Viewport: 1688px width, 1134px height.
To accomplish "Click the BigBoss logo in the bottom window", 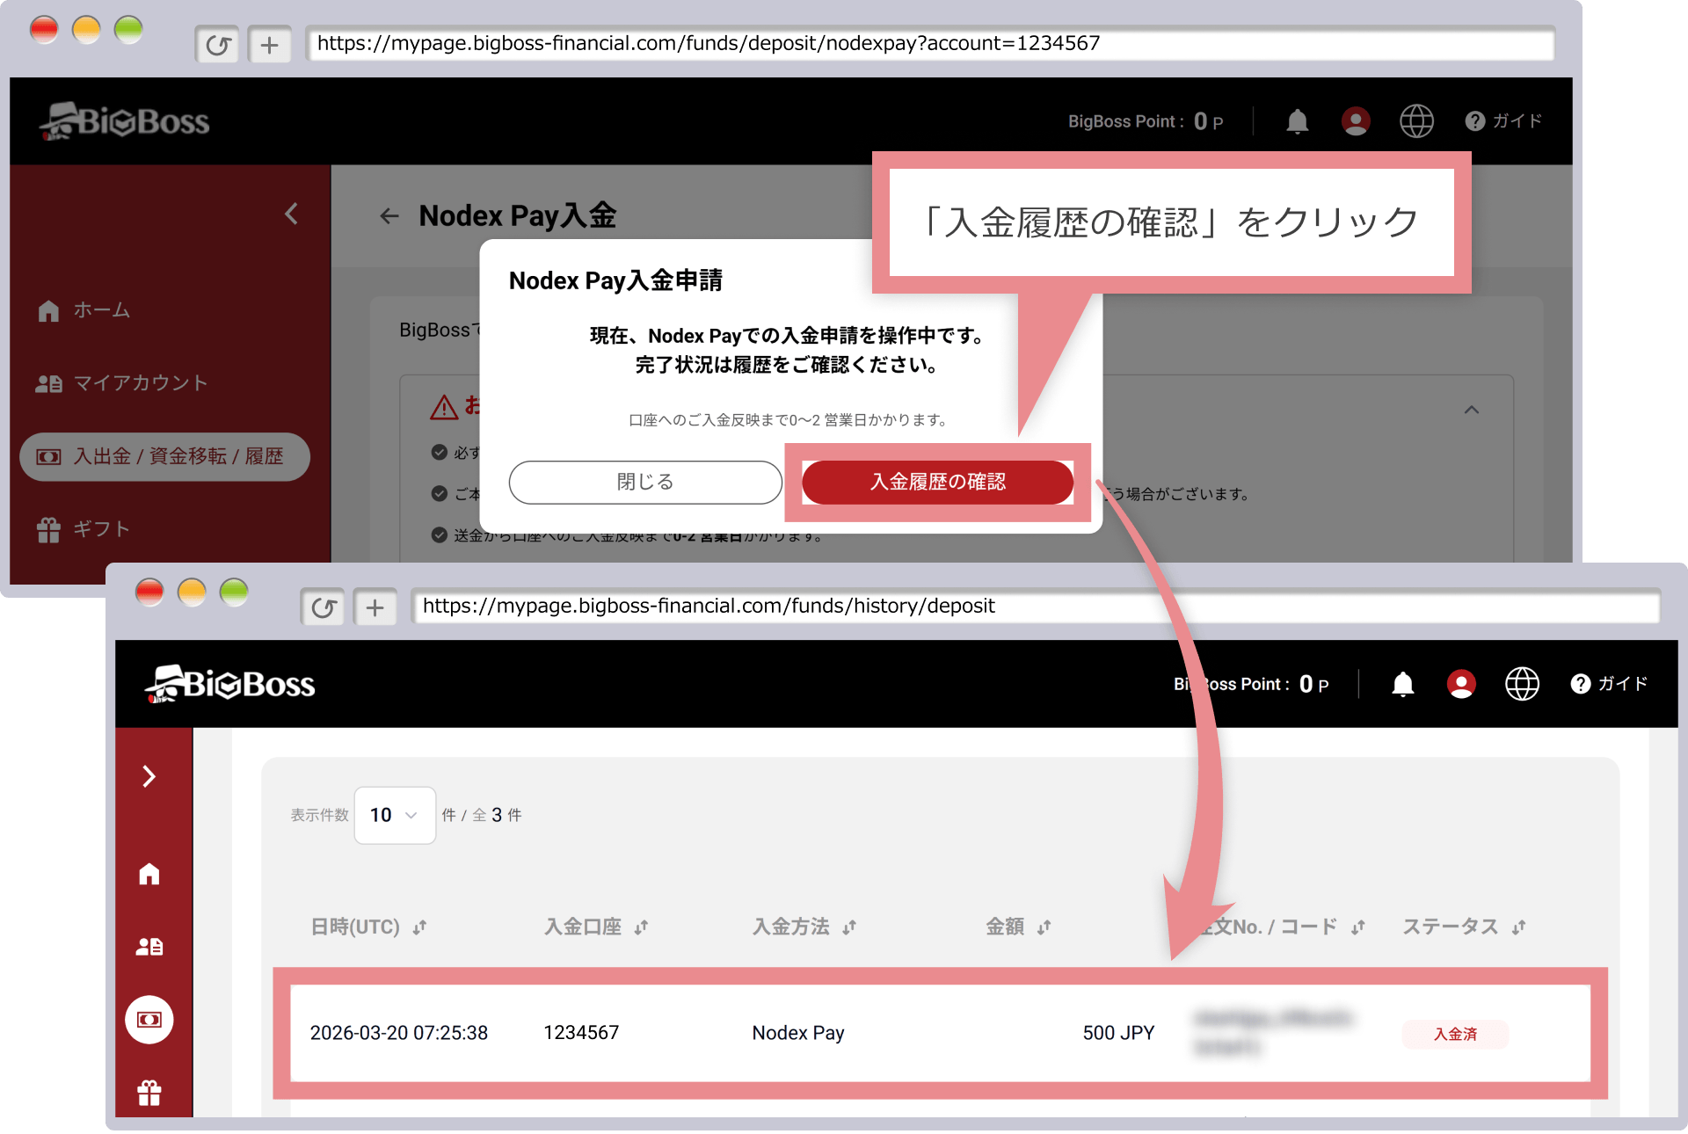I will [x=230, y=684].
